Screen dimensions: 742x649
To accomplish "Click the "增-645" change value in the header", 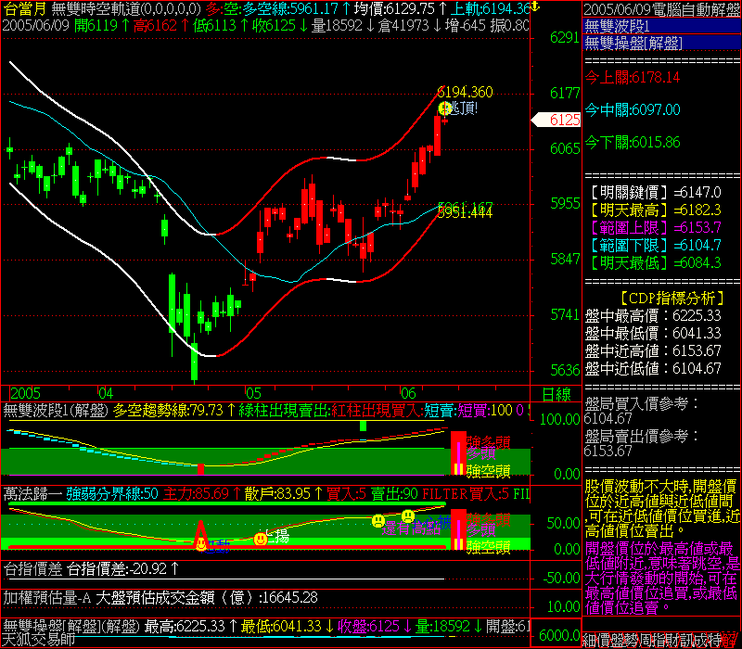I will [x=467, y=26].
